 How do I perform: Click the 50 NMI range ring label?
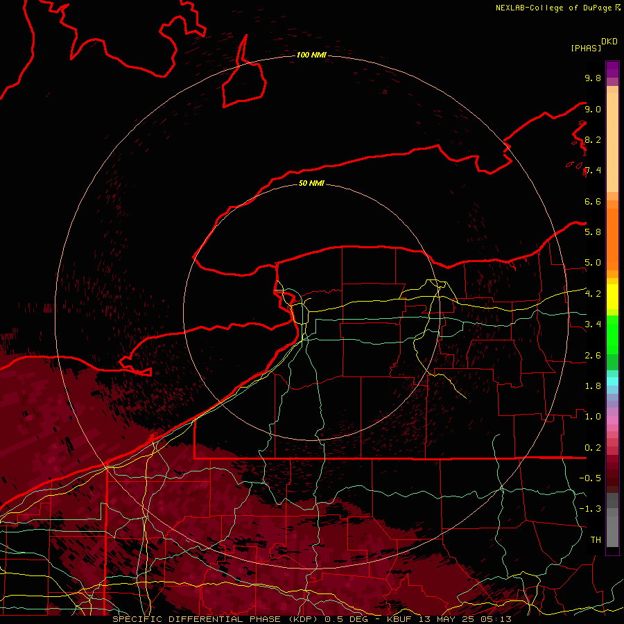(x=311, y=183)
